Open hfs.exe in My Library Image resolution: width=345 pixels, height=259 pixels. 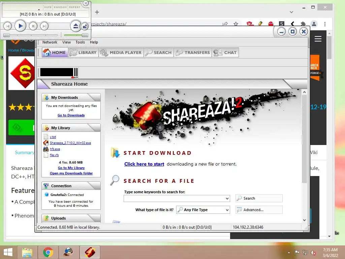(55, 149)
